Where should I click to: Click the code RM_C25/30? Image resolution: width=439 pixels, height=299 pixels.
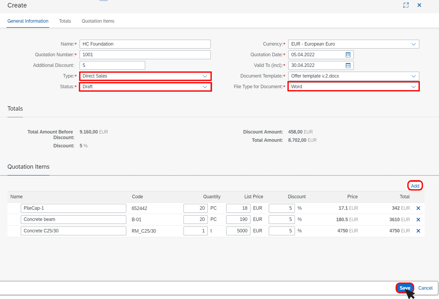[144, 231]
